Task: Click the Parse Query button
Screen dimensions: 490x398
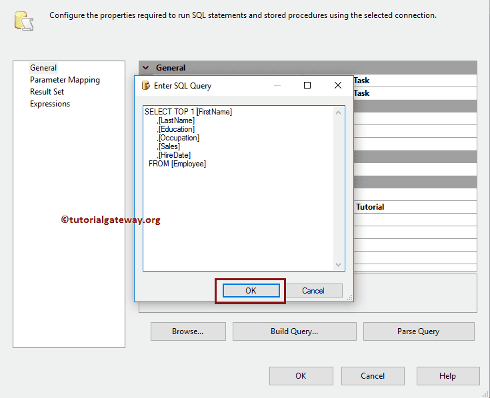Action: point(419,331)
